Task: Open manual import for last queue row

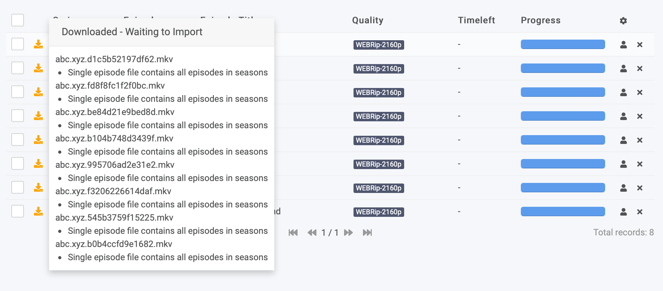Action: tap(623, 212)
